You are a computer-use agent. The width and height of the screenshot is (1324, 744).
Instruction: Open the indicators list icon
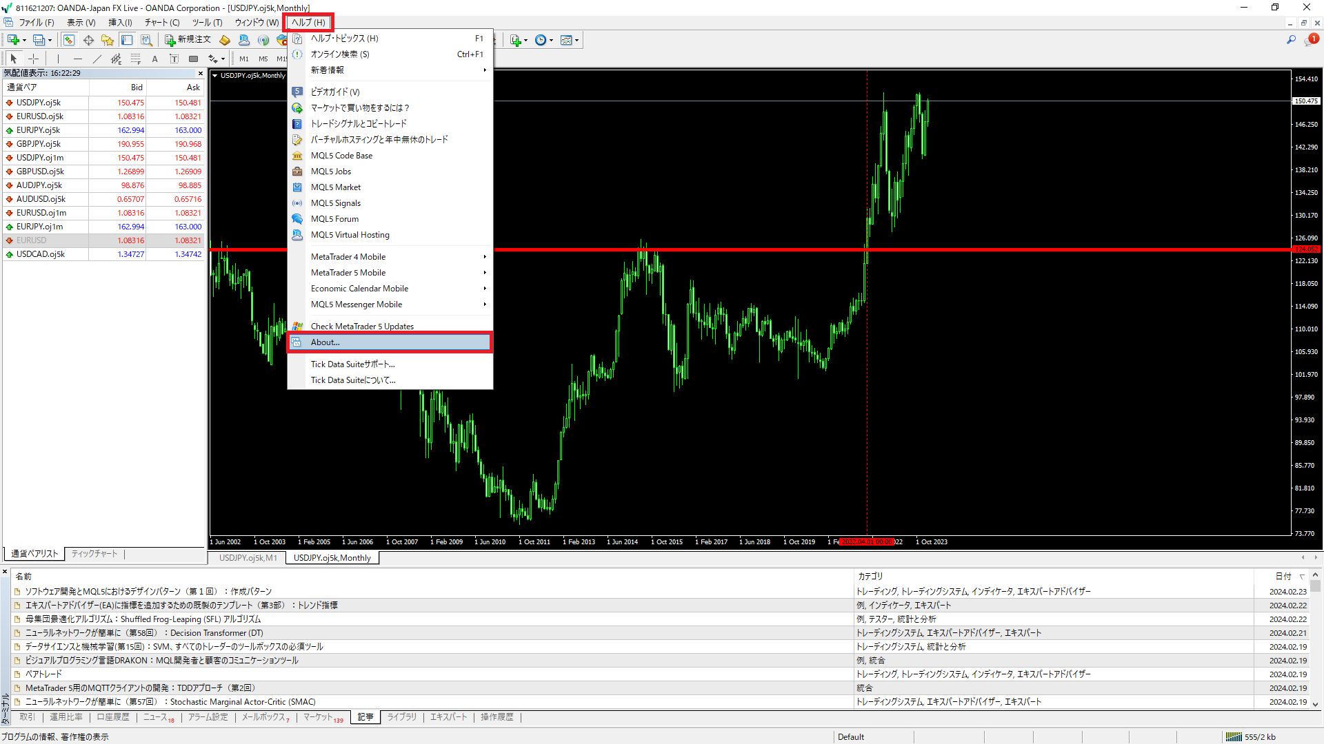click(x=515, y=40)
